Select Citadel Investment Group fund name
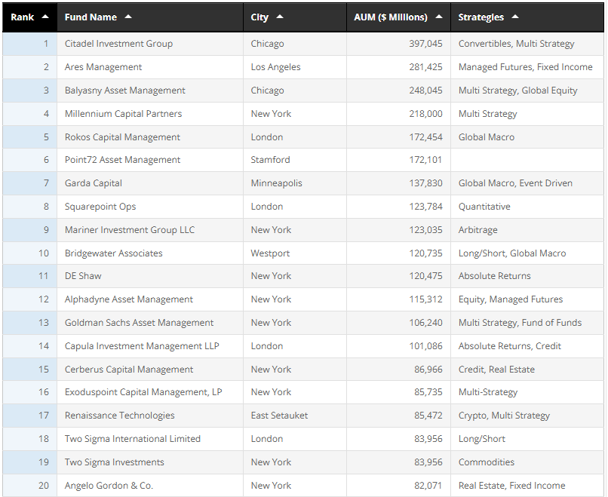The image size is (608, 497). coord(118,44)
